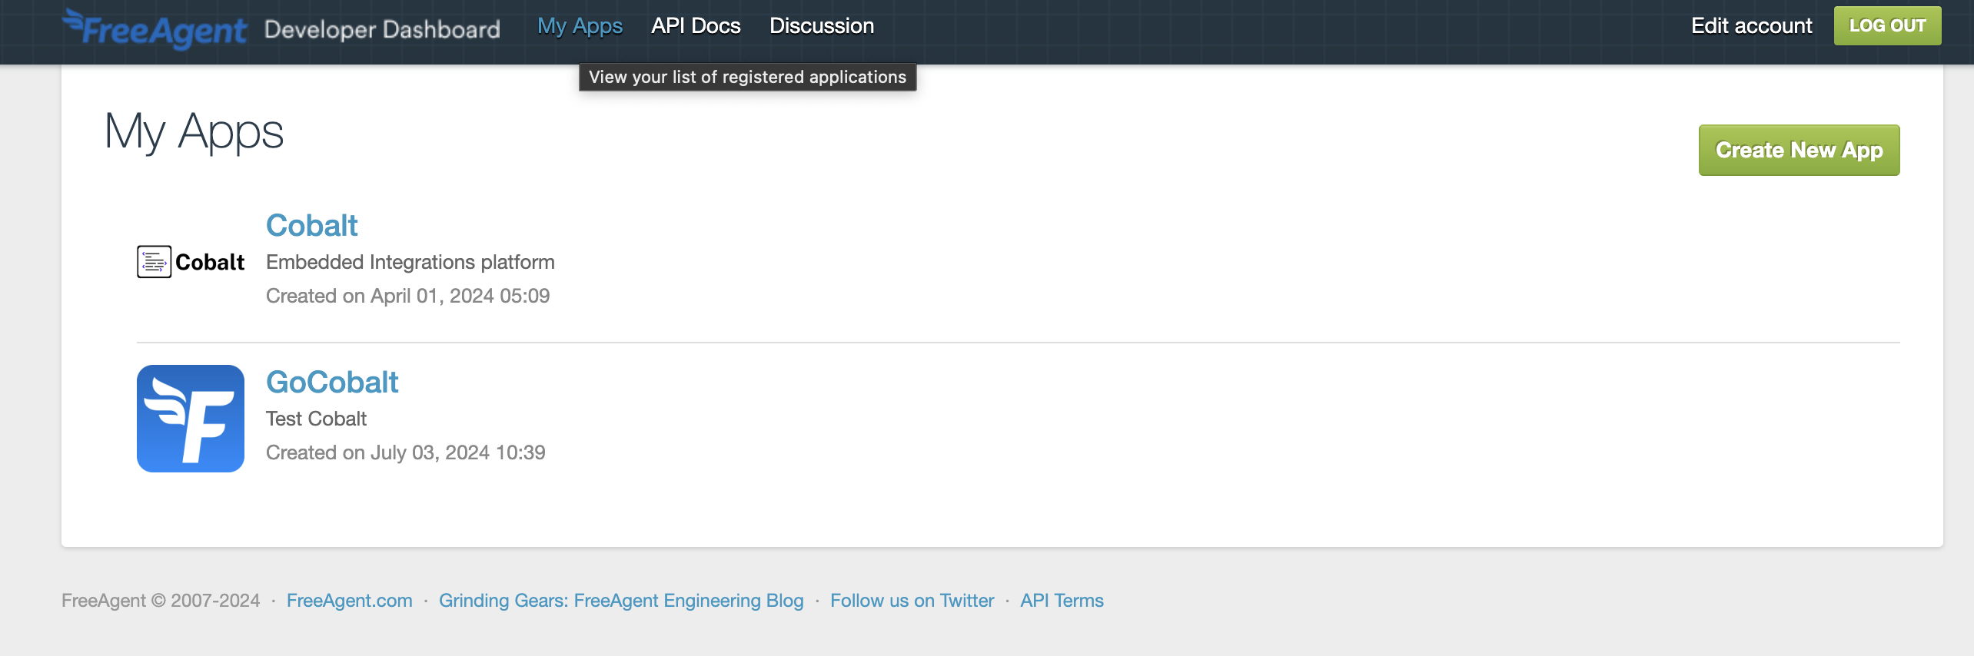
Task: Open Grinding Gears Engineering Blog link
Action: 621,601
